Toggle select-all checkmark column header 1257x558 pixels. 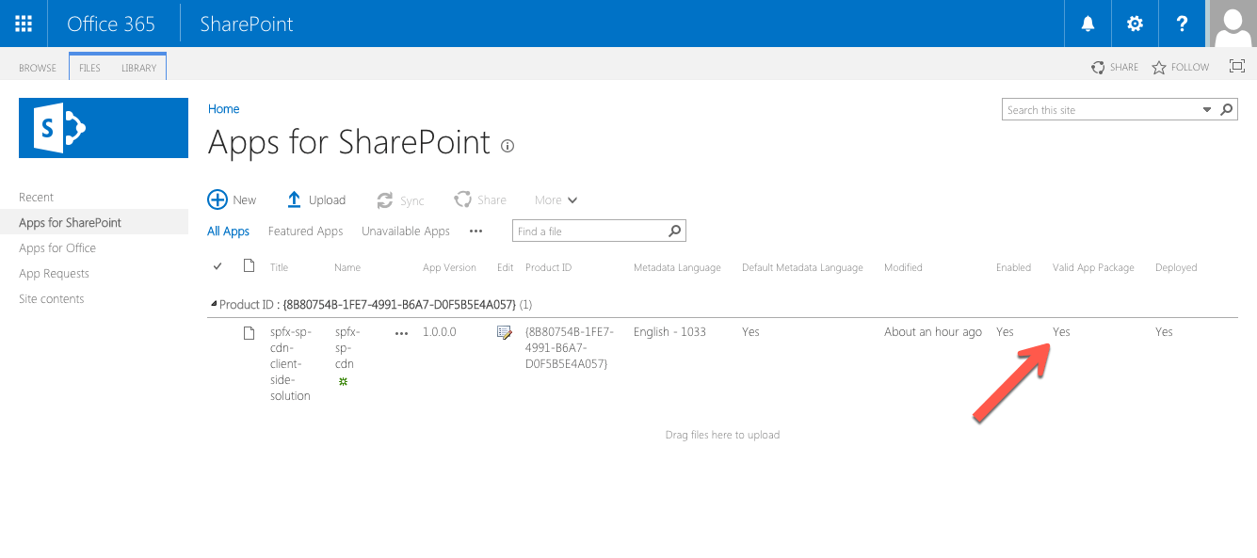218,266
